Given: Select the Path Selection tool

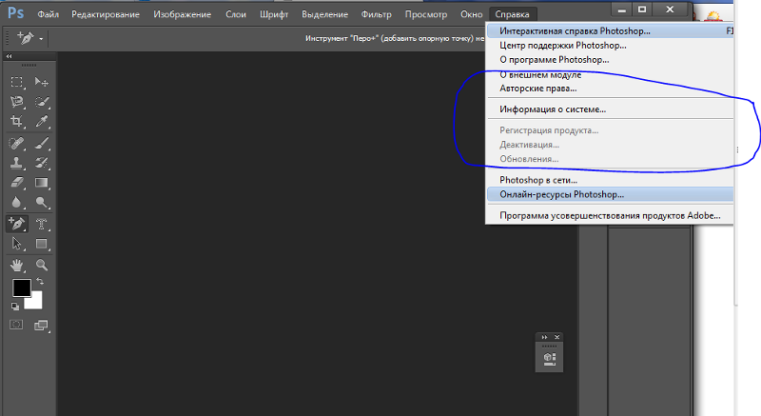Looking at the screenshot, I should click(x=17, y=243).
